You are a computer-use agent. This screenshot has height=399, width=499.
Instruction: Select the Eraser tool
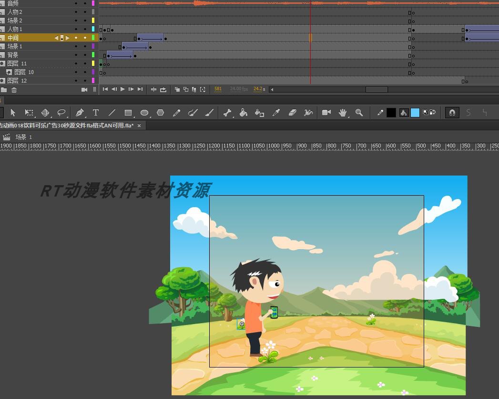pos(292,113)
